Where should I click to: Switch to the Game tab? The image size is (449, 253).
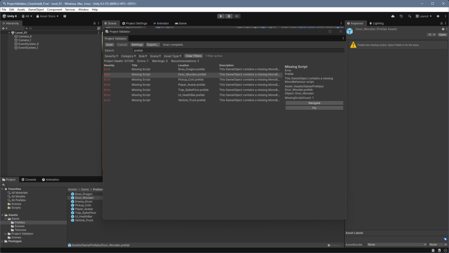pos(181,23)
